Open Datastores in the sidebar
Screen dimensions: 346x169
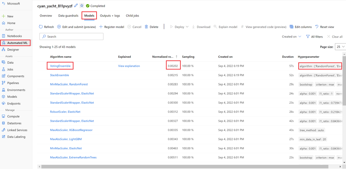14,123
